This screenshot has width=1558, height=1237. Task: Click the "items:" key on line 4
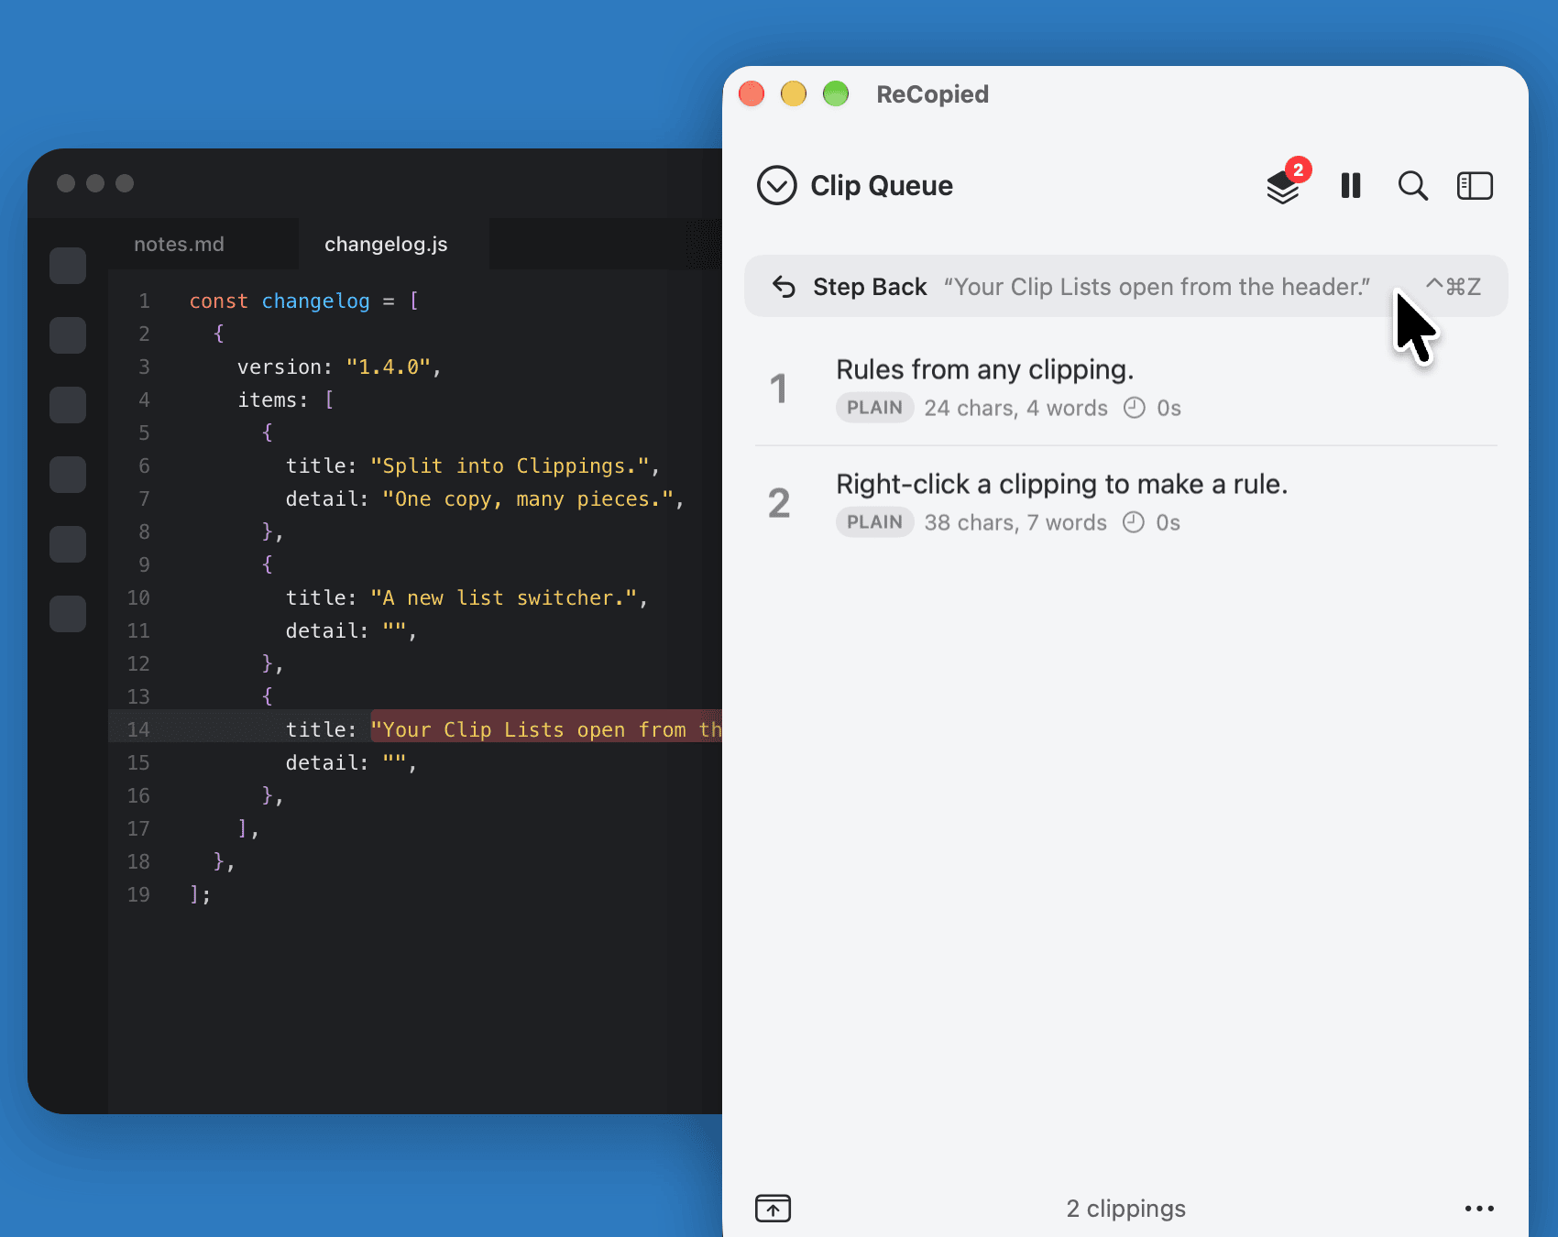point(273,400)
